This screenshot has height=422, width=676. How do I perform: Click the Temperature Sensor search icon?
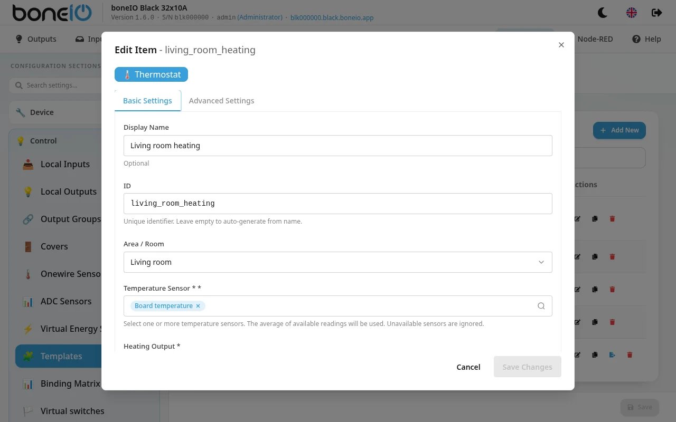click(x=541, y=306)
